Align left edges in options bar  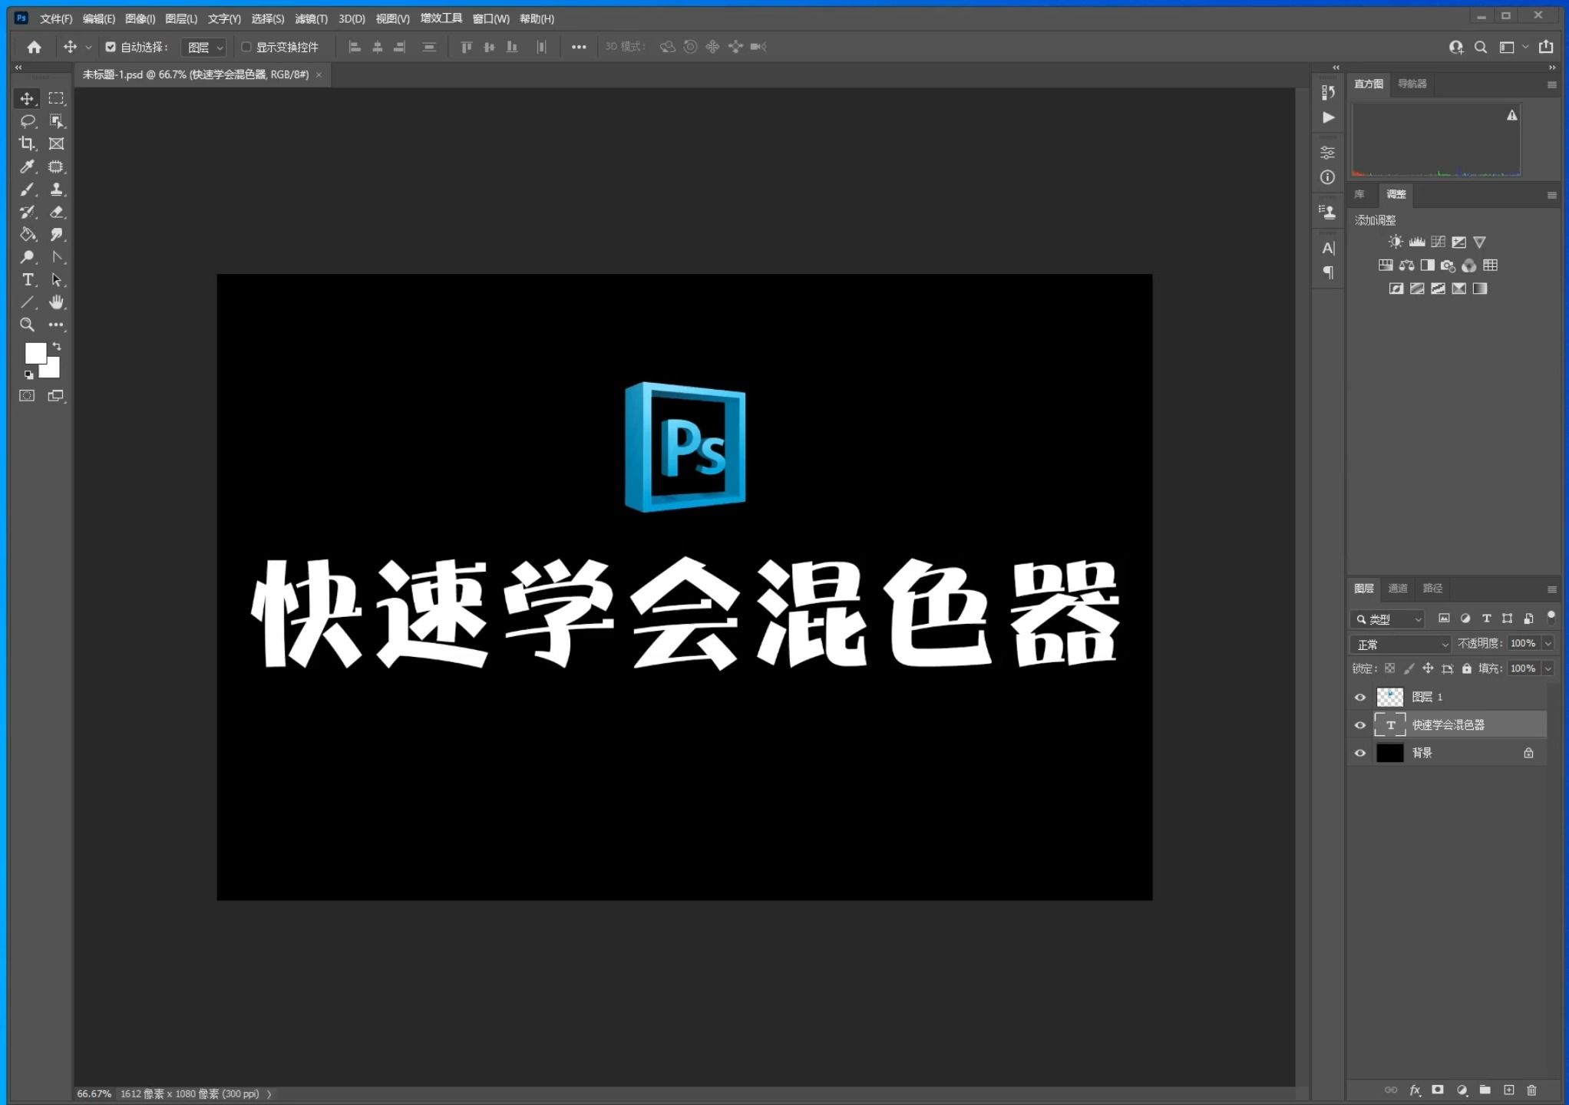point(355,47)
